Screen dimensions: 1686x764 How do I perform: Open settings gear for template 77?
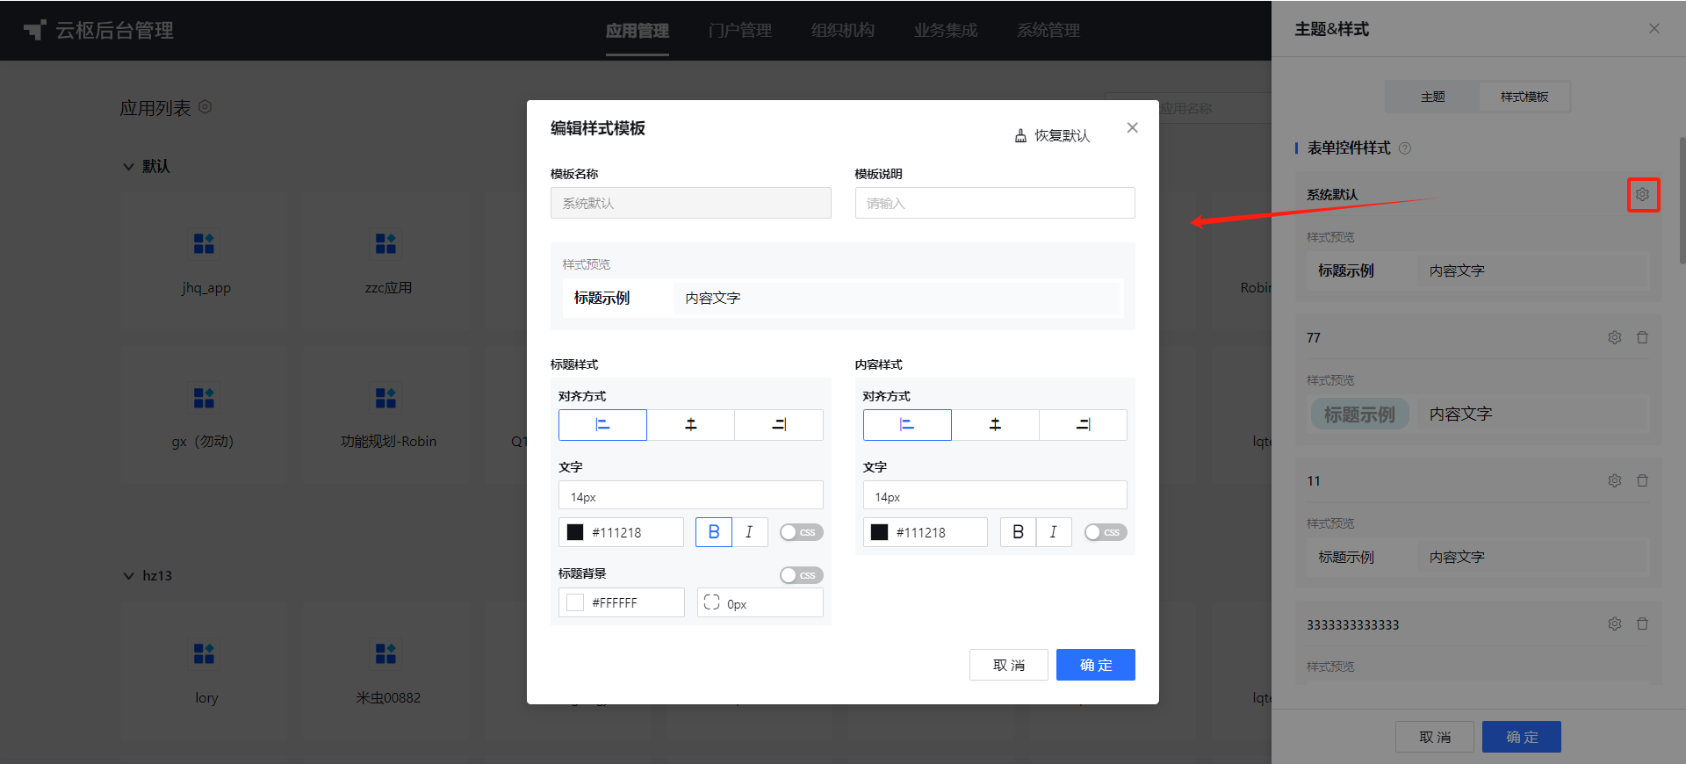click(x=1615, y=338)
